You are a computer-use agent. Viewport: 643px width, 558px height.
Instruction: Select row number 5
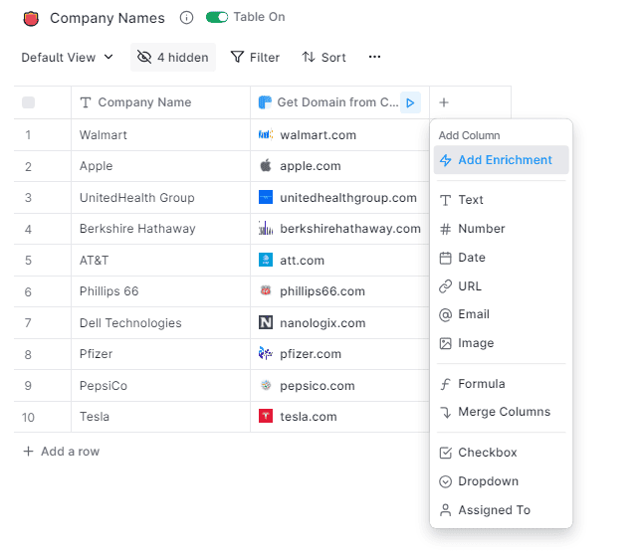pos(28,261)
